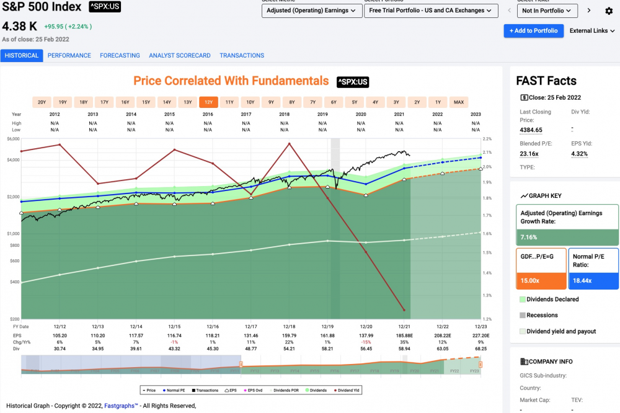Click the Close date dollar icon
This screenshot has width=620, height=413.
point(524,98)
